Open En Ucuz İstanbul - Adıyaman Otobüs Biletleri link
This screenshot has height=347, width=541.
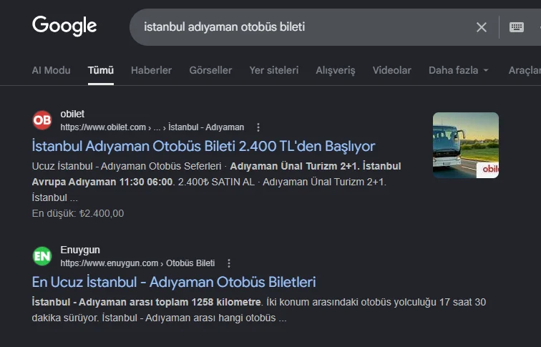(174, 282)
